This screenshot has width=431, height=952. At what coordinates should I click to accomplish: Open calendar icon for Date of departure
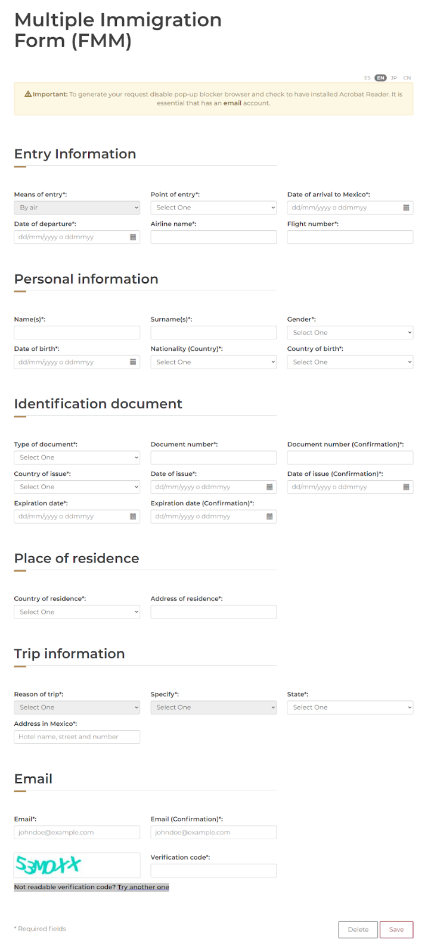(133, 237)
